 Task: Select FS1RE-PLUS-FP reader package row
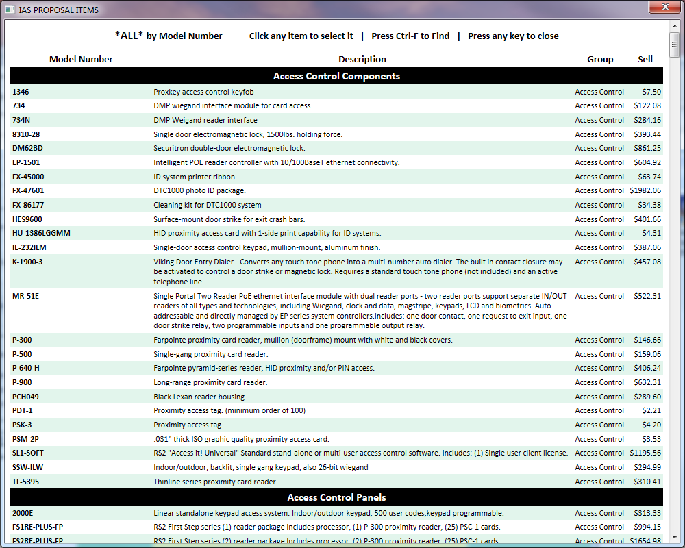coord(336,527)
